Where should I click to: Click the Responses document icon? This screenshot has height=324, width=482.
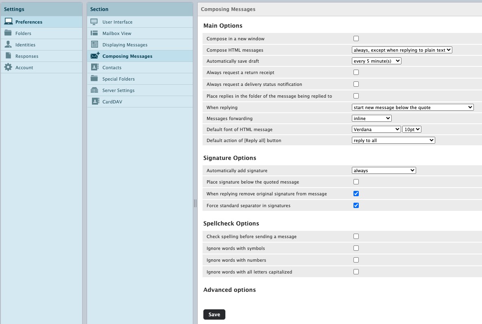pos(8,56)
